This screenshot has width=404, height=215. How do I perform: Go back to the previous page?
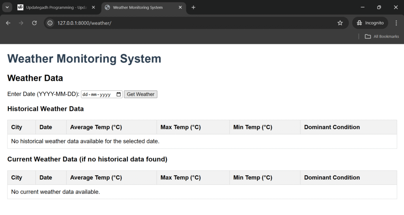[x=8, y=23]
